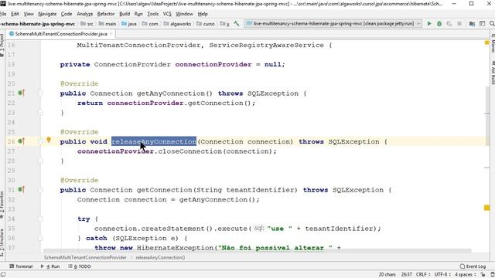495x278 pixels.
Task: Open the Maven side tool window
Action: [x=493, y=42]
